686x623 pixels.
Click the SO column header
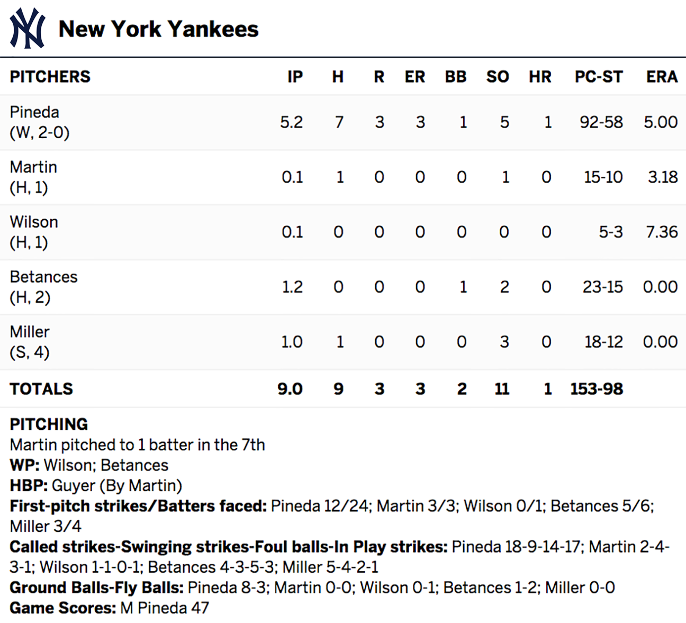(498, 77)
